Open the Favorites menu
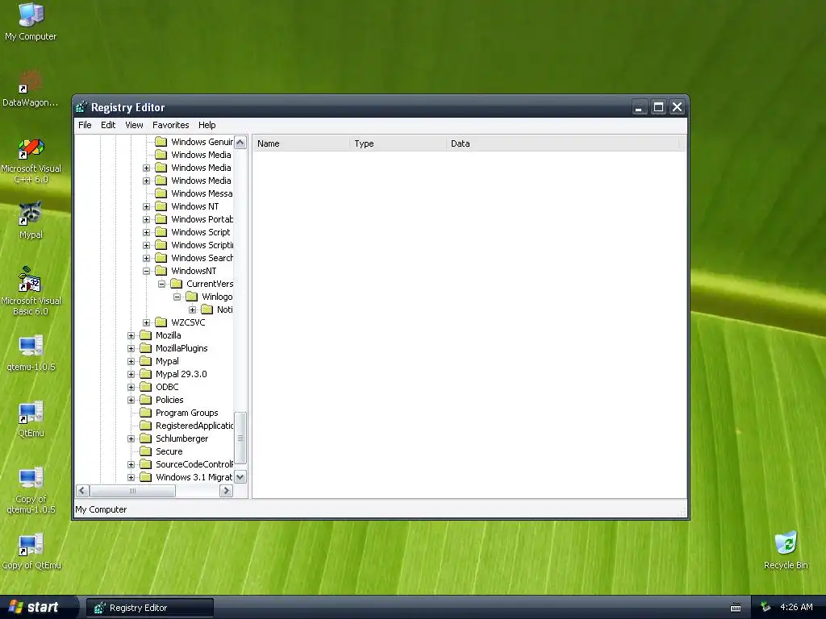Screen dimensions: 826x619 click(171, 125)
